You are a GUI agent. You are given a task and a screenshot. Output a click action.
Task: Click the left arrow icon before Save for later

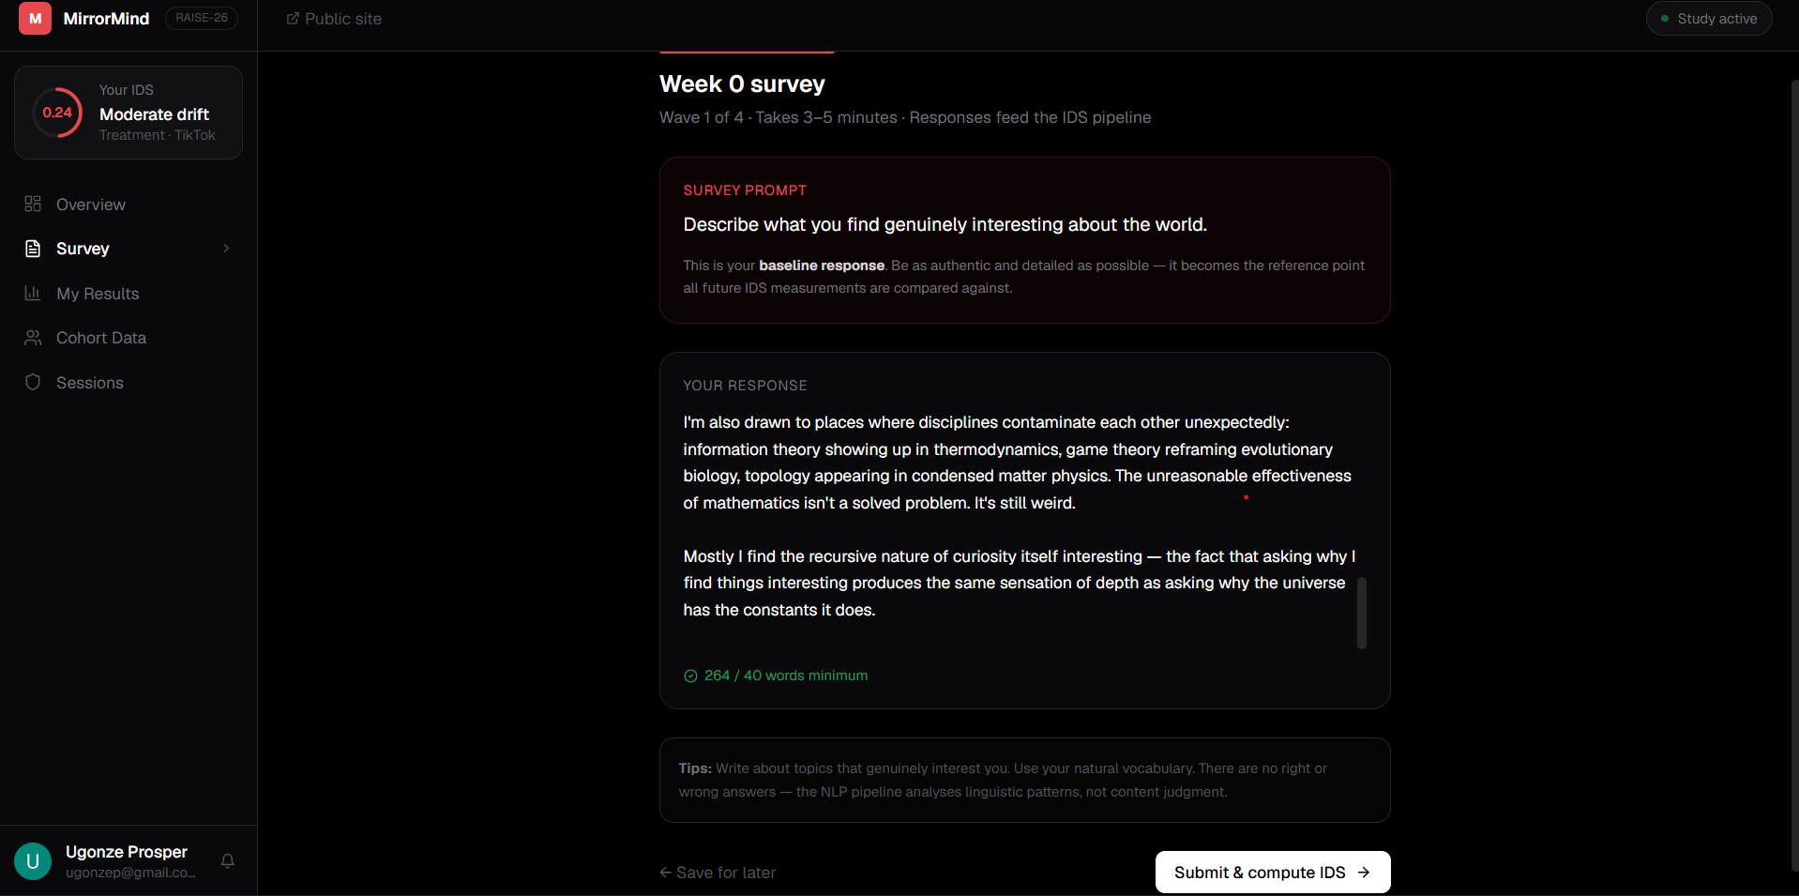click(666, 873)
